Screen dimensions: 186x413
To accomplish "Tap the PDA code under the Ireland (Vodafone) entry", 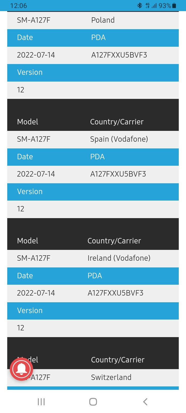I will click(115, 293).
